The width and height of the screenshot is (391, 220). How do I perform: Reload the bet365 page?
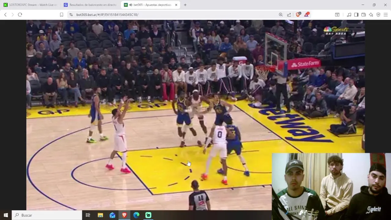coord(20,15)
